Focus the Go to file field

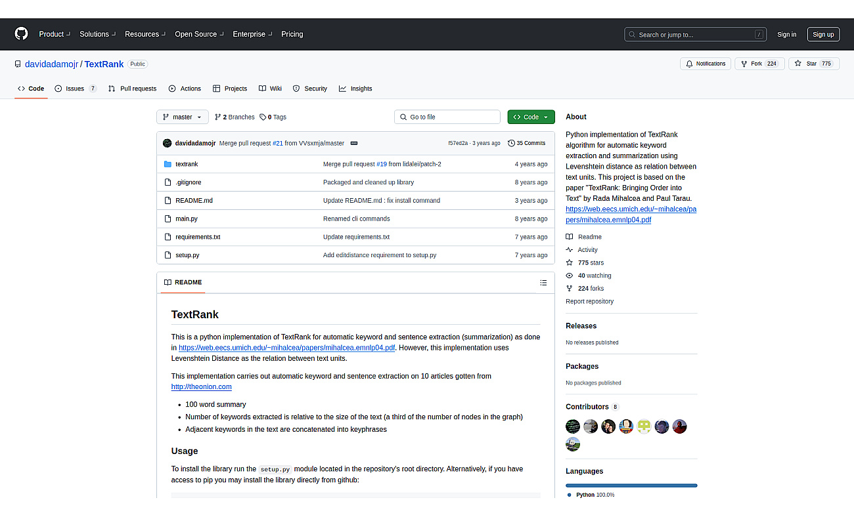click(x=447, y=117)
